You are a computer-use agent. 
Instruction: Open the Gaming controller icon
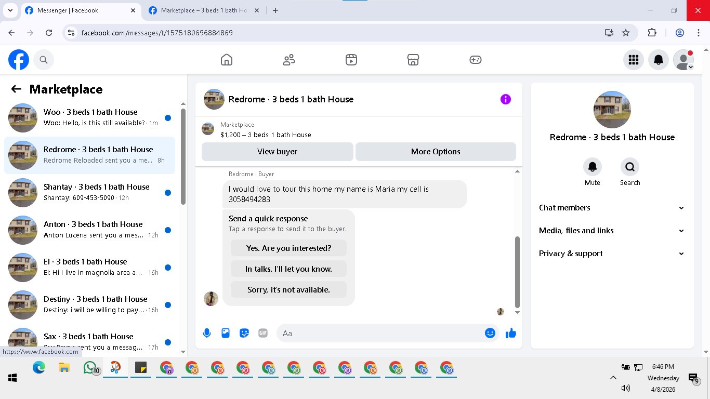pyautogui.click(x=476, y=60)
